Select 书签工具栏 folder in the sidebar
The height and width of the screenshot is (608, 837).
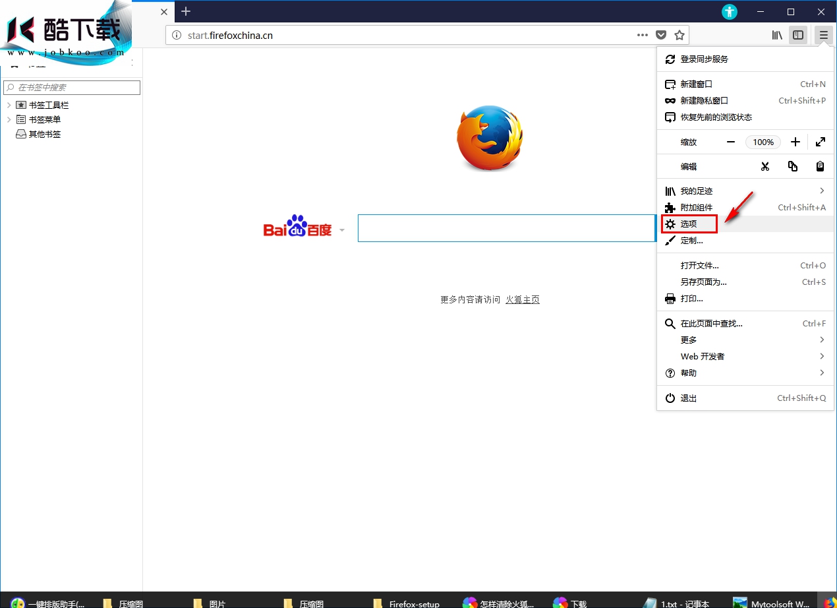[49, 106]
